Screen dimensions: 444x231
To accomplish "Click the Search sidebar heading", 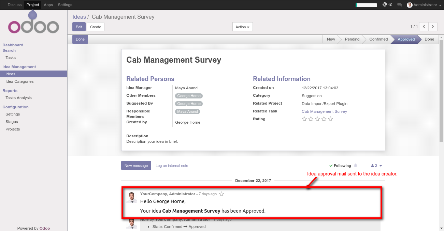I will click(x=9, y=50).
